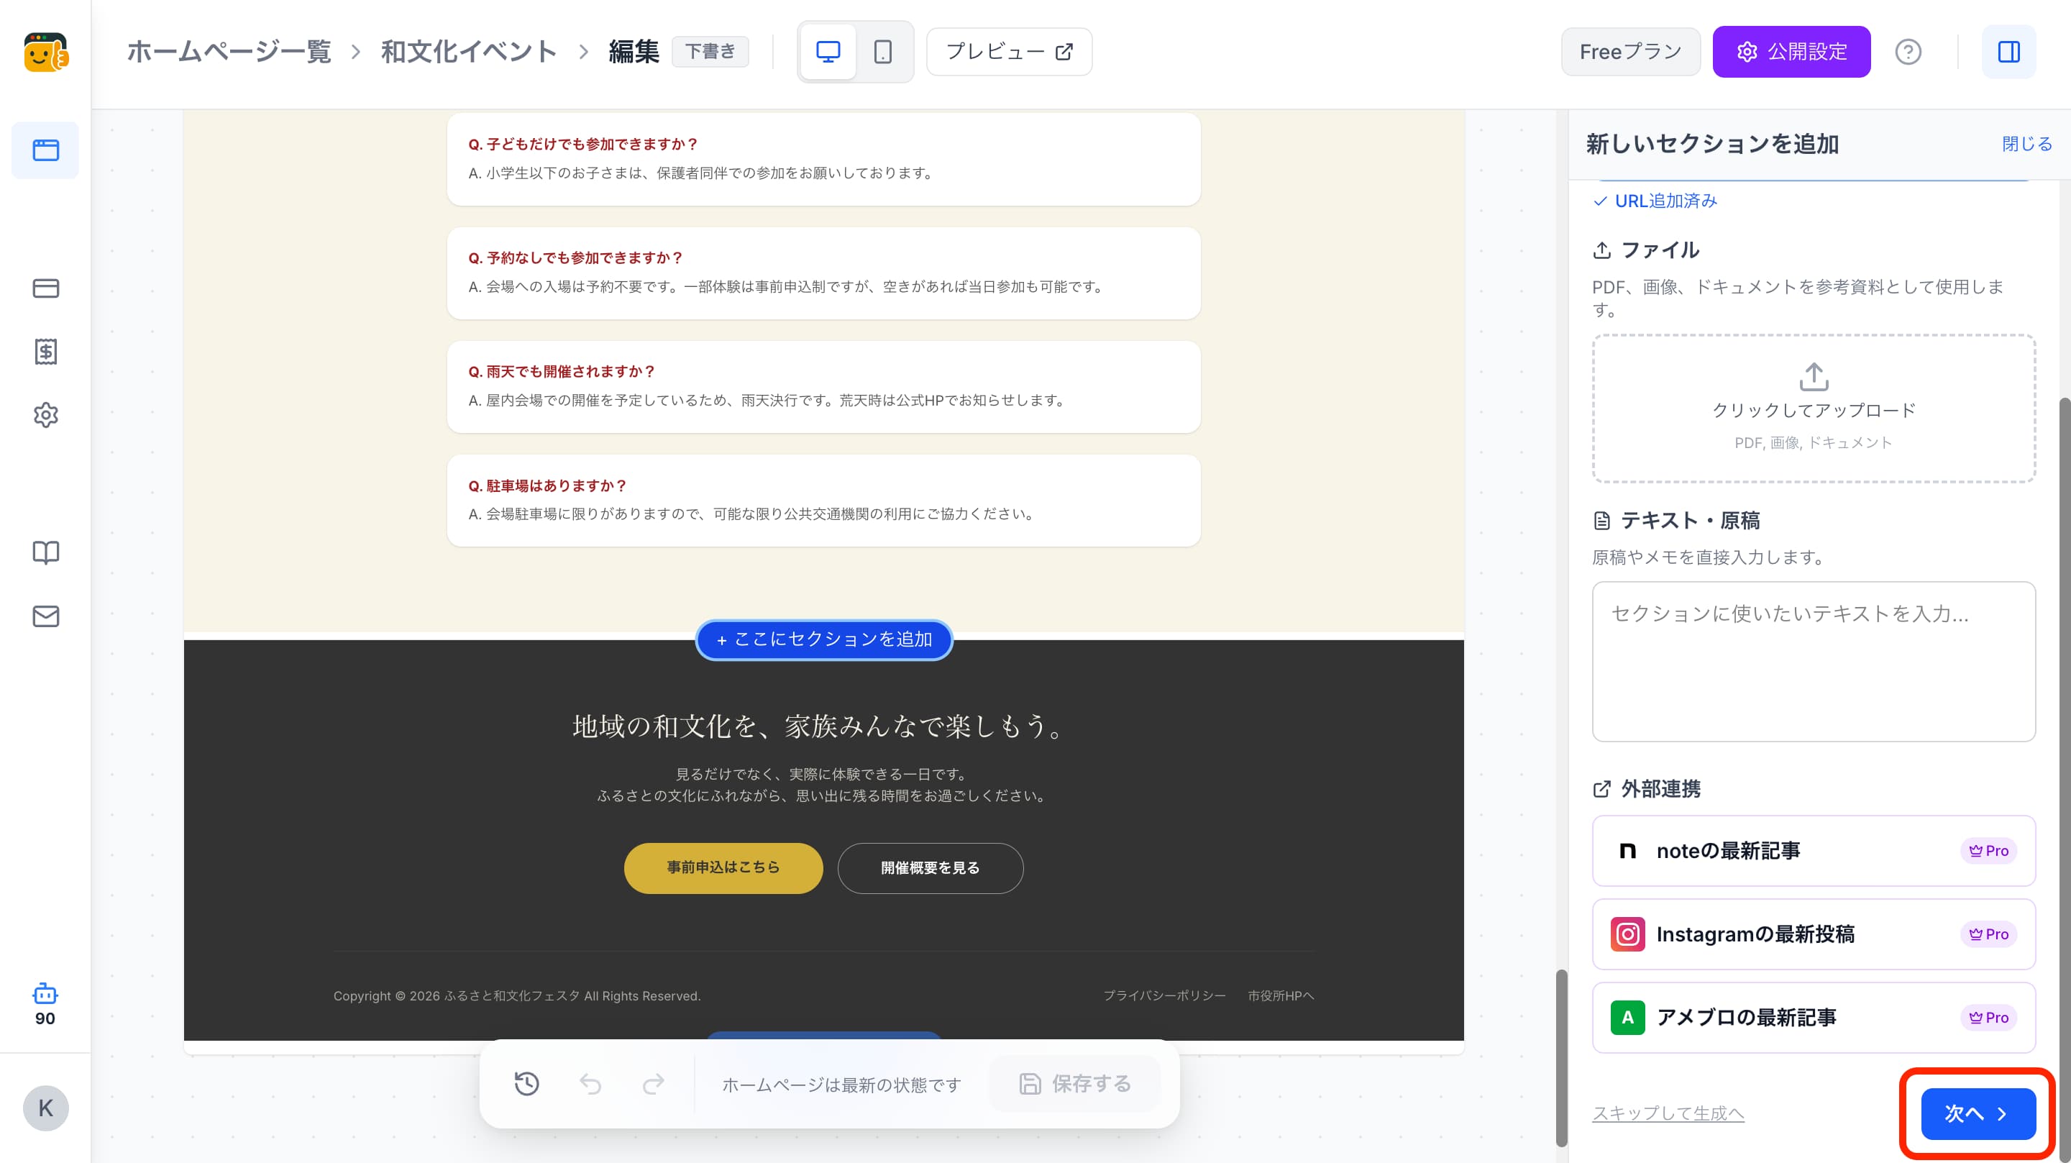Close the add-section panel via 閉じる
The image size is (2071, 1163).
coord(2026,144)
